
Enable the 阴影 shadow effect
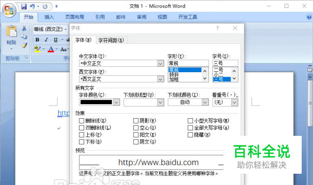point(136,120)
